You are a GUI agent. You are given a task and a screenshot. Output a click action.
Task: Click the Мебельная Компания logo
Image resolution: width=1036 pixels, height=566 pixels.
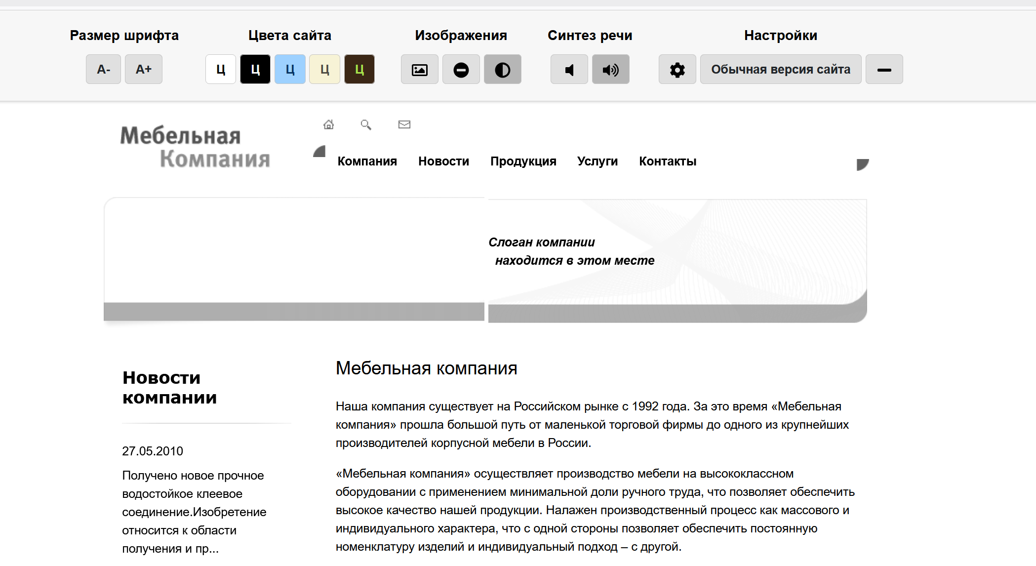pyautogui.click(x=196, y=147)
